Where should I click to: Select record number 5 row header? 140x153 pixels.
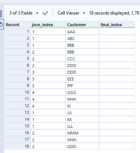coord(18,59)
